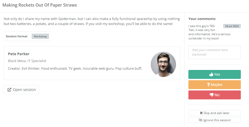249x127 pixels.
Task: Click the speaker name Pete Parker
Action: point(19,54)
